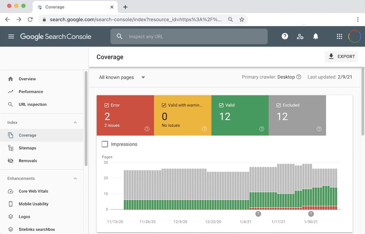Screen dimensions: 365x234
Task: Click the chart annotation marker near 1/30/21
Action: click(x=311, y=214)
